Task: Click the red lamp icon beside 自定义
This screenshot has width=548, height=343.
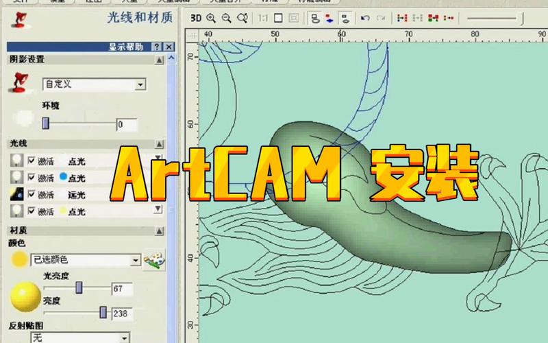Action: [19, 82]
